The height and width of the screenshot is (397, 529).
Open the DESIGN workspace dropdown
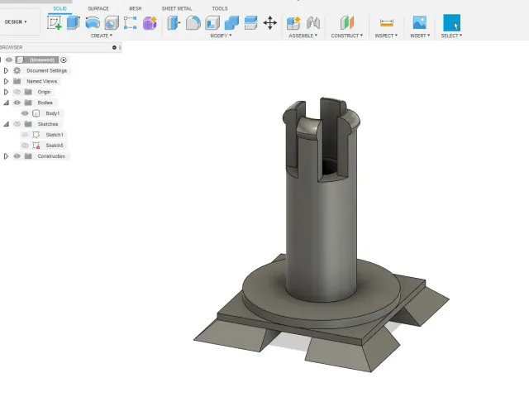16,22
